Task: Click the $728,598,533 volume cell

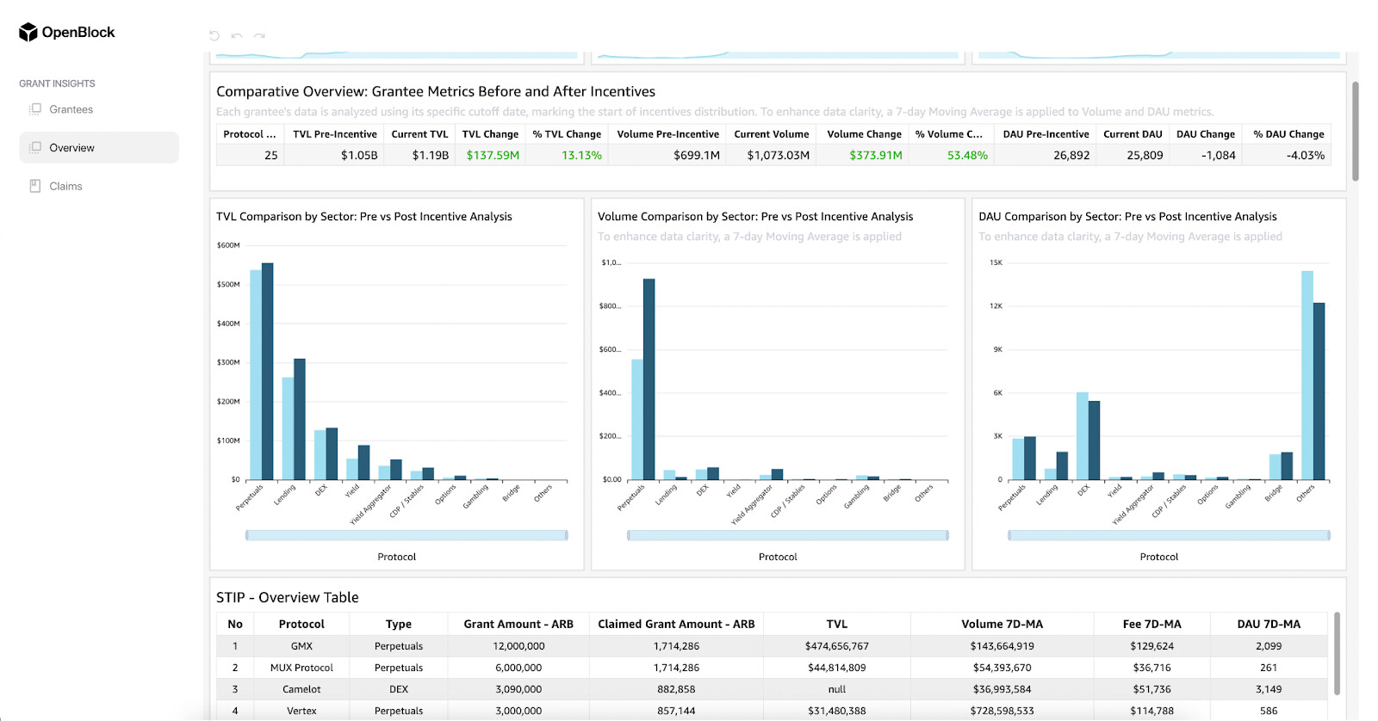Action: pyautogui.click(x=1002, y=711)
